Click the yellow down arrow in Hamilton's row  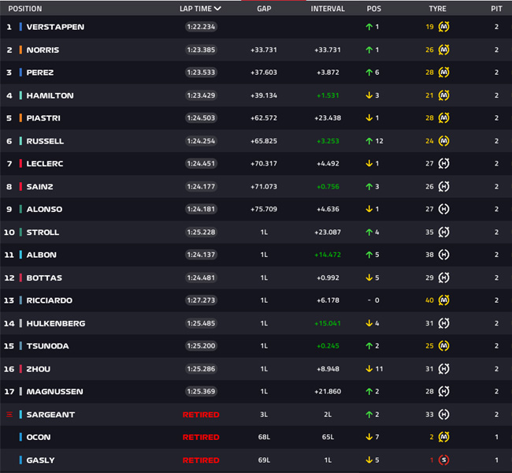[x=369, y=95]
